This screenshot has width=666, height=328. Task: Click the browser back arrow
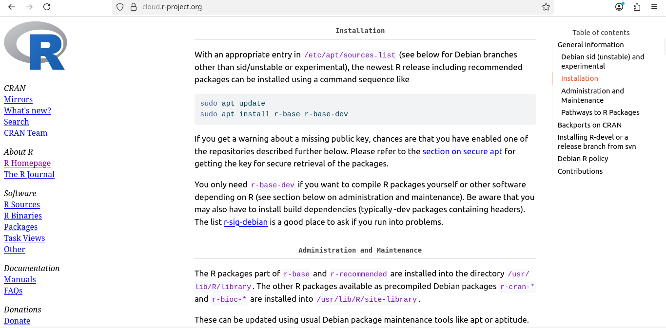pyautogui.click(x=12, y=7)
